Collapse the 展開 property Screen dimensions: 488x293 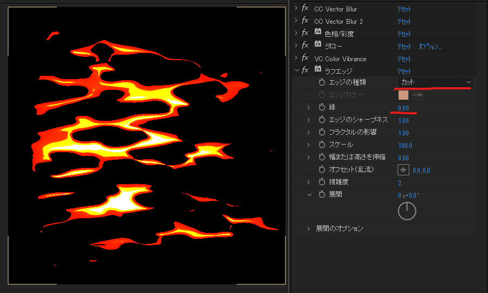point(309,194)
